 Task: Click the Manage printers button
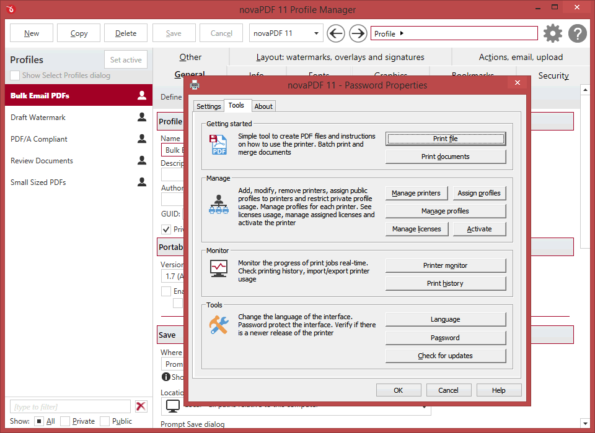coord(416,193)
